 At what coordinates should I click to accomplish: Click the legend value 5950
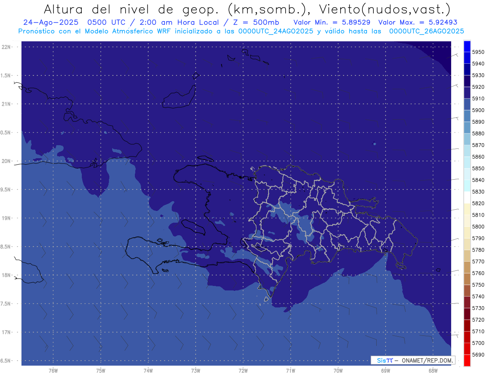tap(478, 52)
